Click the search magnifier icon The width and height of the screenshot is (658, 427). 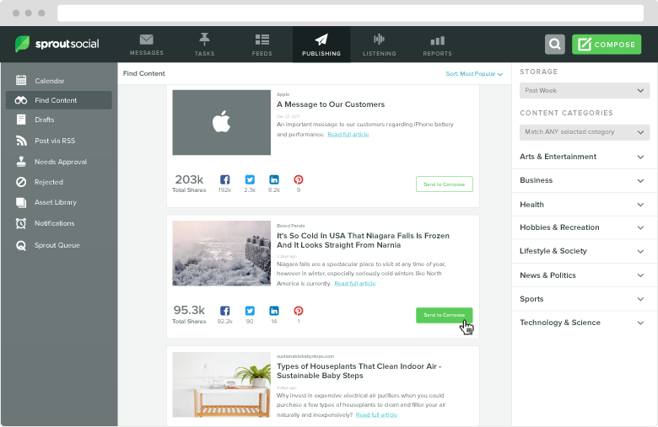pyautogui.click(x=554, y=45)
